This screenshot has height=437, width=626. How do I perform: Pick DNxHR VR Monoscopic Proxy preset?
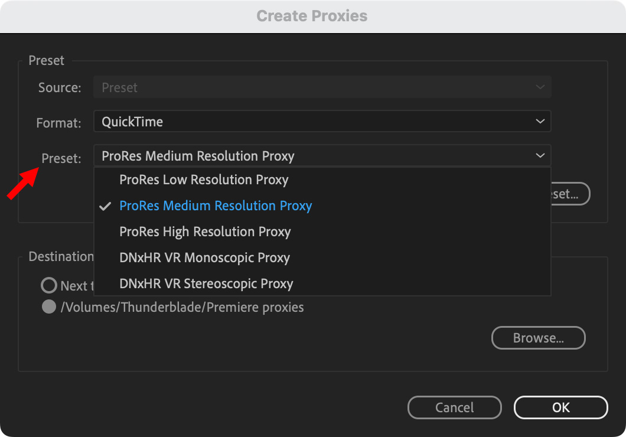[204, 257]
